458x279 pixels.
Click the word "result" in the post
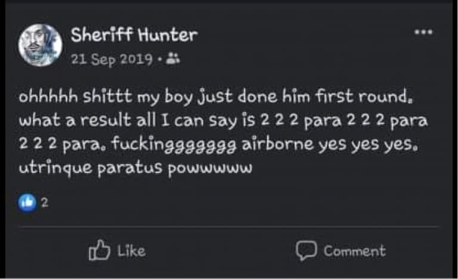pyautogui.click(x=103, y=121)
